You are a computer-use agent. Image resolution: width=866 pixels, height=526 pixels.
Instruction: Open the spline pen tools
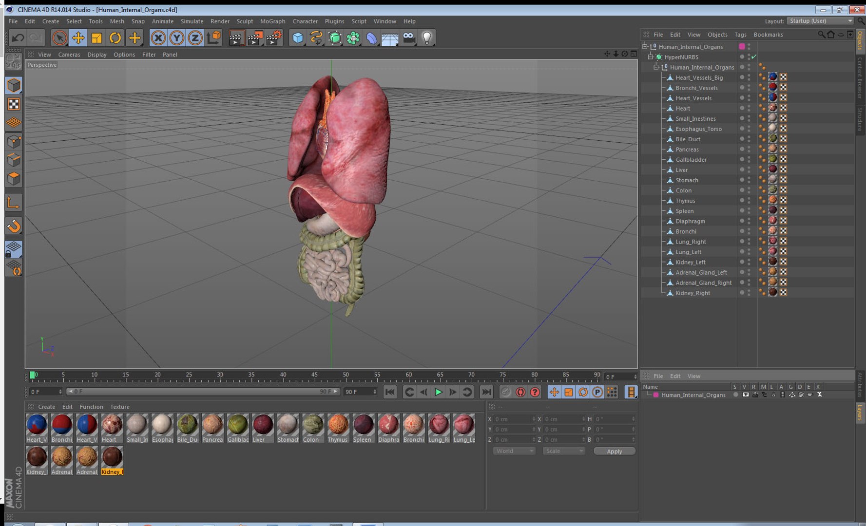point(316,38)
